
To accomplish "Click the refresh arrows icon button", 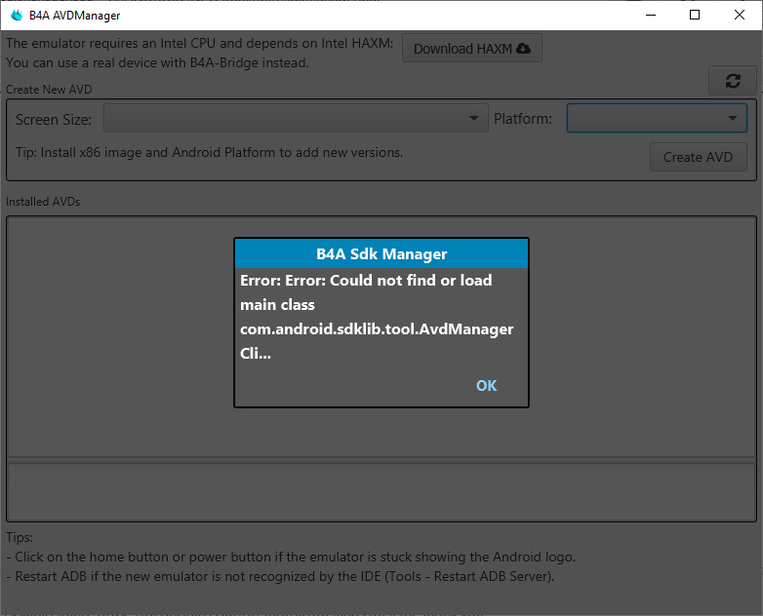I will point(733,81).
